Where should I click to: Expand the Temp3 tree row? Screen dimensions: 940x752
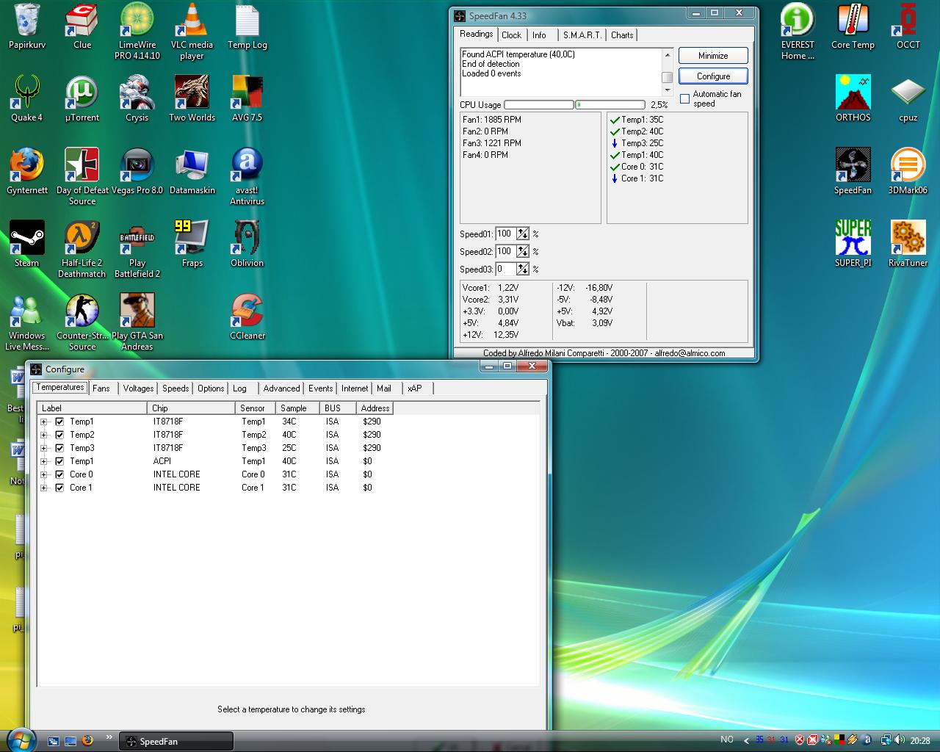click(x=44, y=448)
